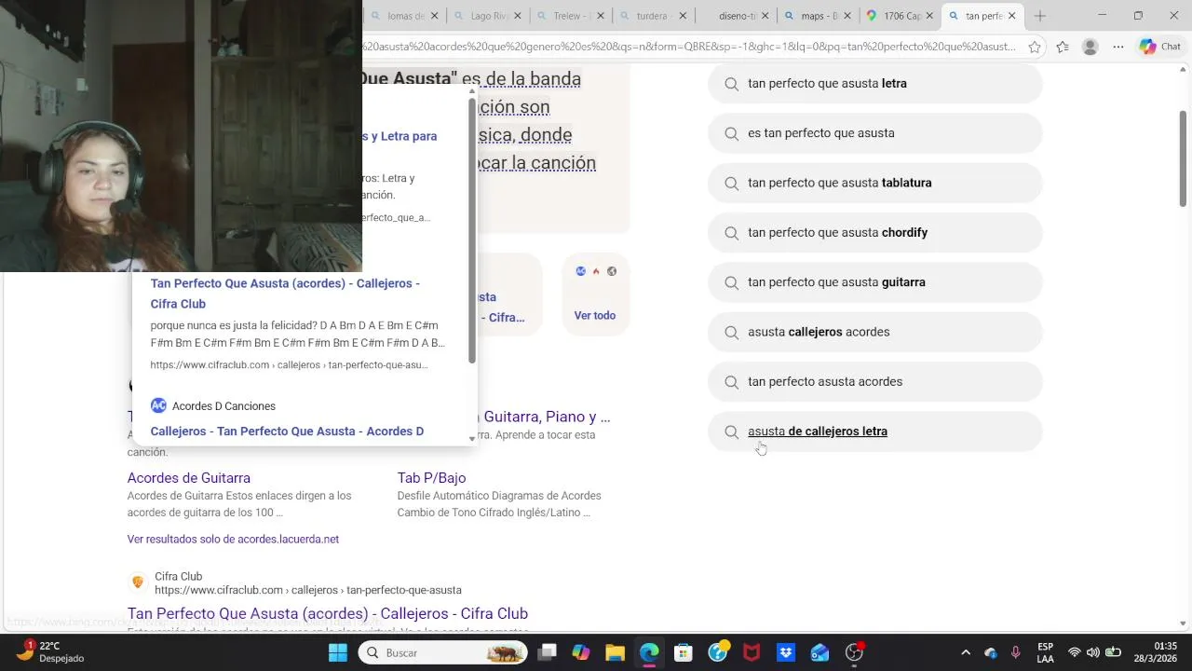Click Cifra Club favicon in search result
The height and width of the screenshot is (671, 1192).
(x=138, y=582)
